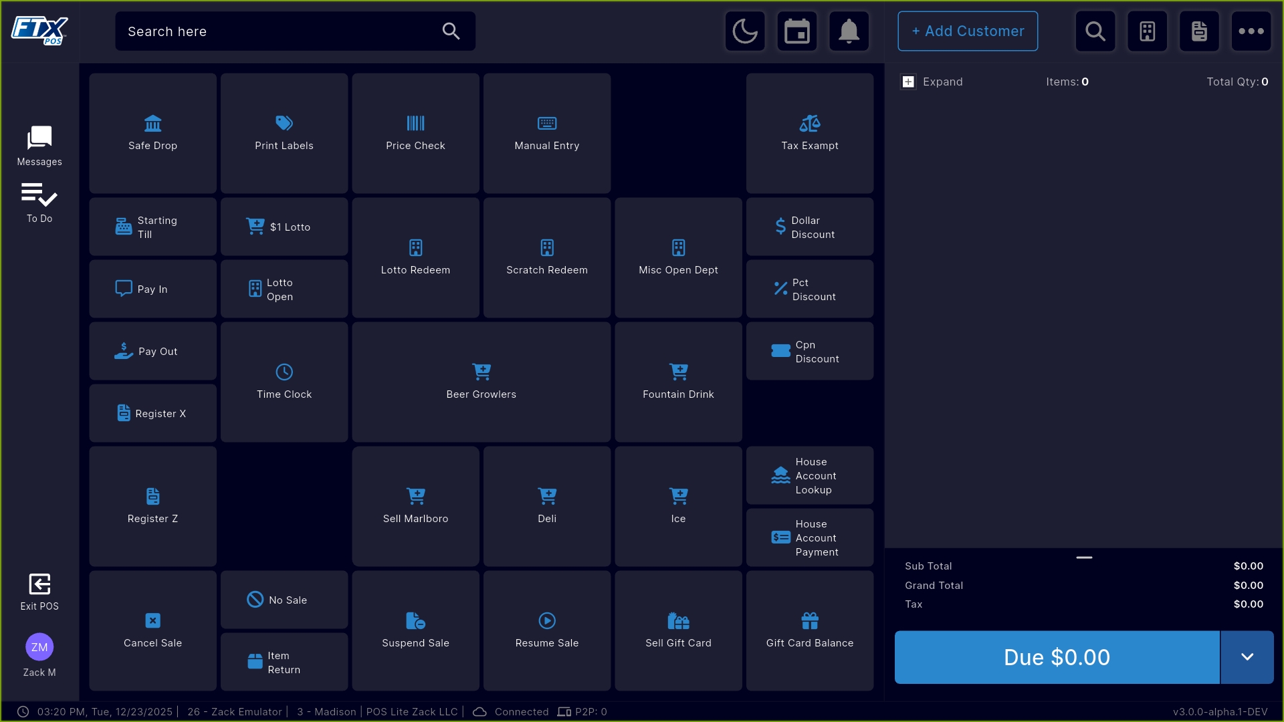Open Messages in the sidebar
Viewport: 1284px width, 722px height.
[x=39, y=146]
